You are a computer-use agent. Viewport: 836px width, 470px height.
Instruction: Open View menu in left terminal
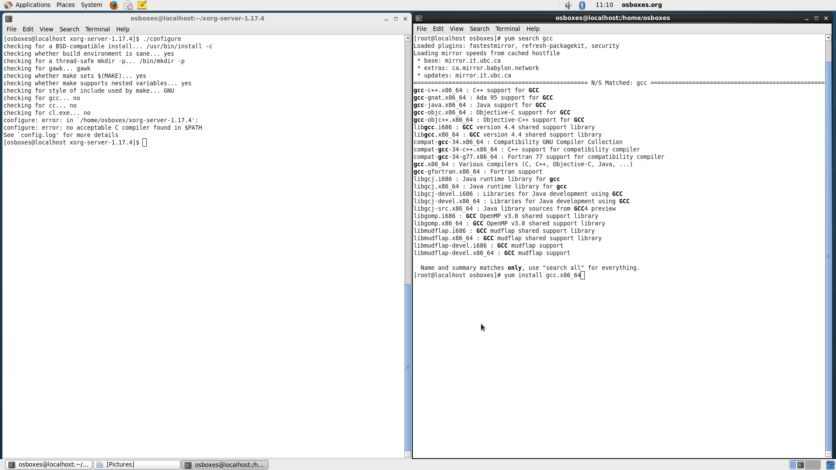[x=46, y=29]
